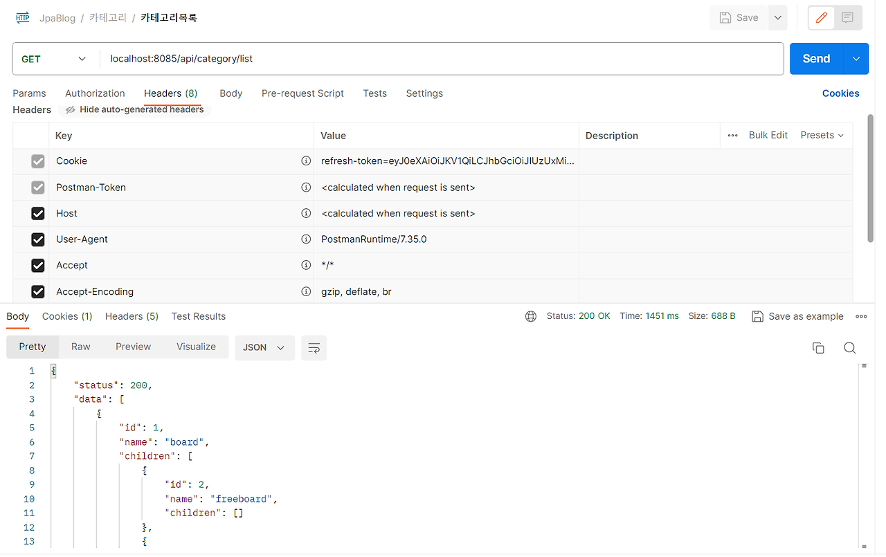
Task: Open the Tests tab
Action: tap(374, 93)
